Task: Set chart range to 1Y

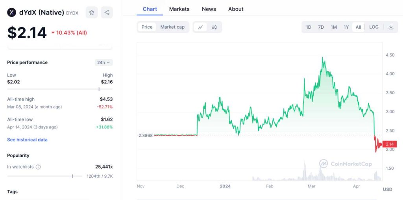Action: pos(346,27)
